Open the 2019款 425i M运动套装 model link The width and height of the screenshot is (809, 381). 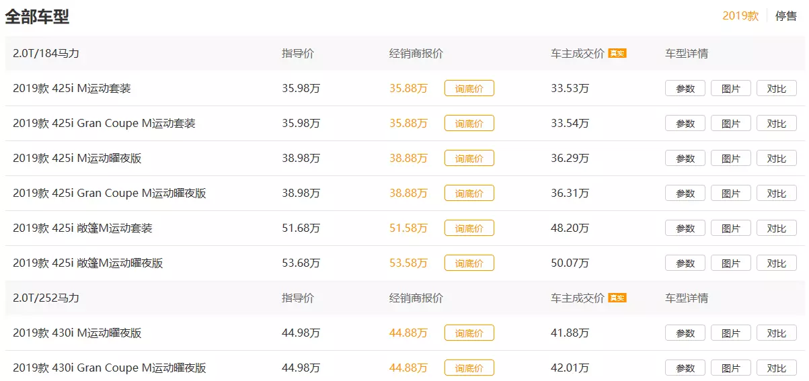coord(72,89)
